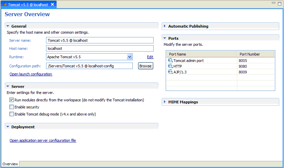Open the Edit runtime link
Image resolution: width=284 pixels, height=168 pixels.
pyautogui.click(x=150, y=57)
